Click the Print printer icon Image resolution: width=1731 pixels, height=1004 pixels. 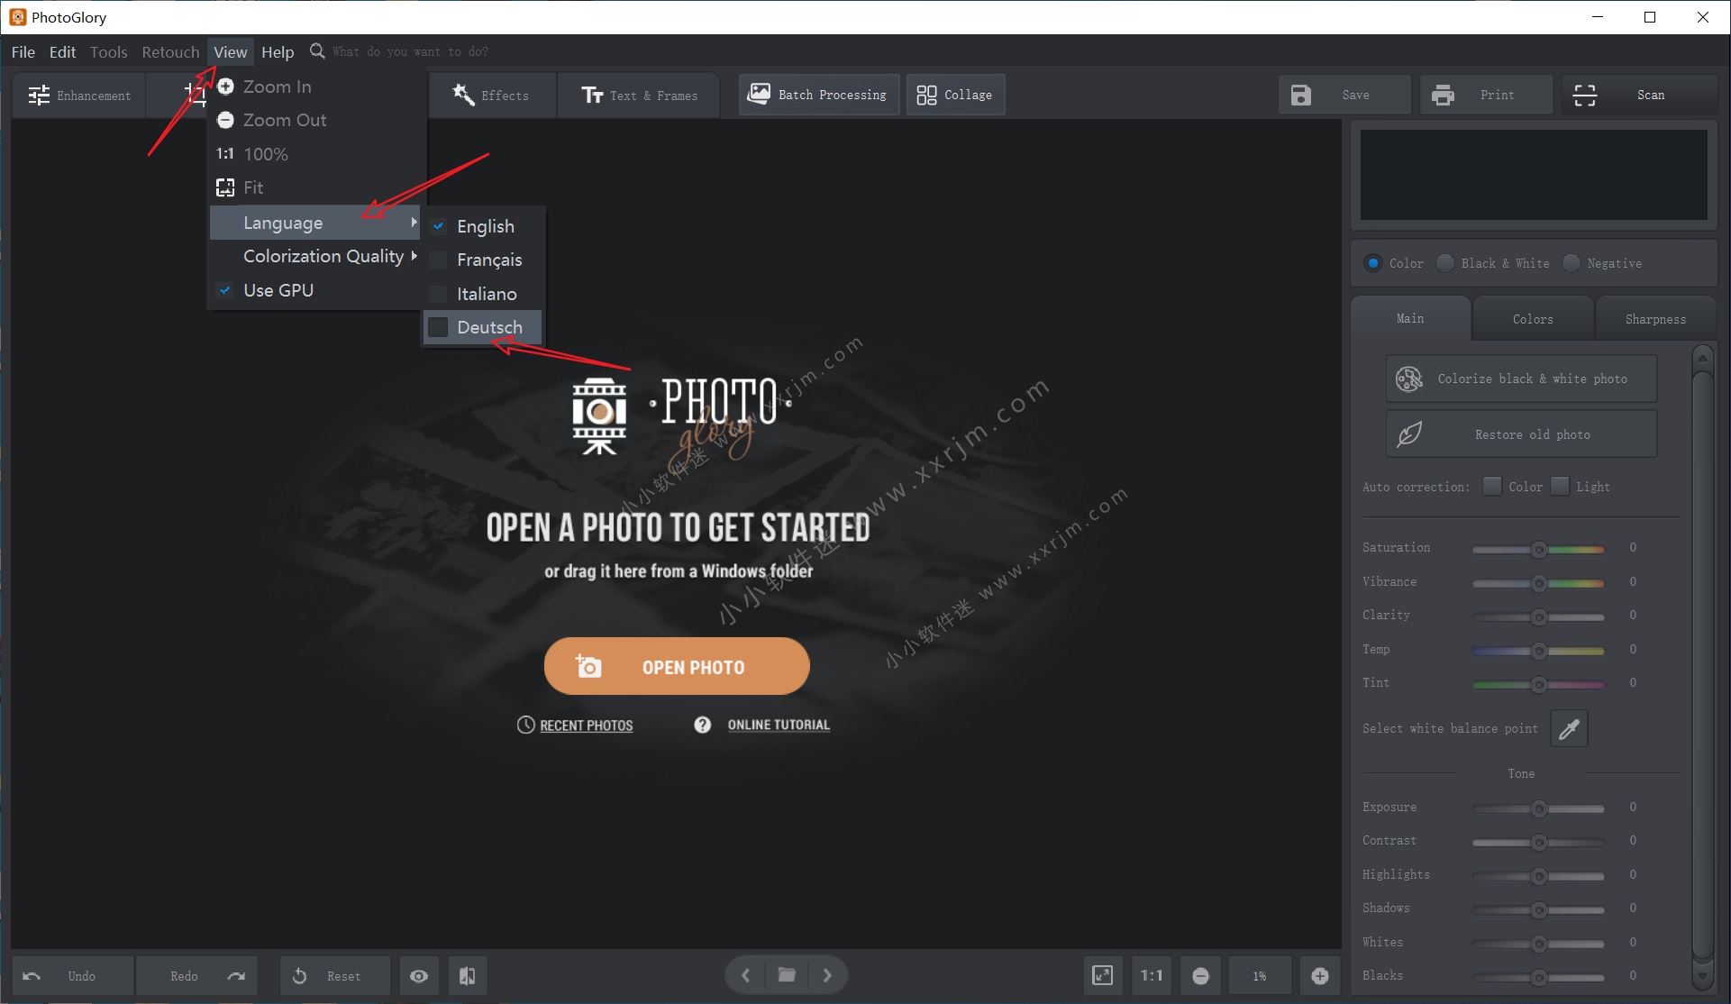[1443, 95]
